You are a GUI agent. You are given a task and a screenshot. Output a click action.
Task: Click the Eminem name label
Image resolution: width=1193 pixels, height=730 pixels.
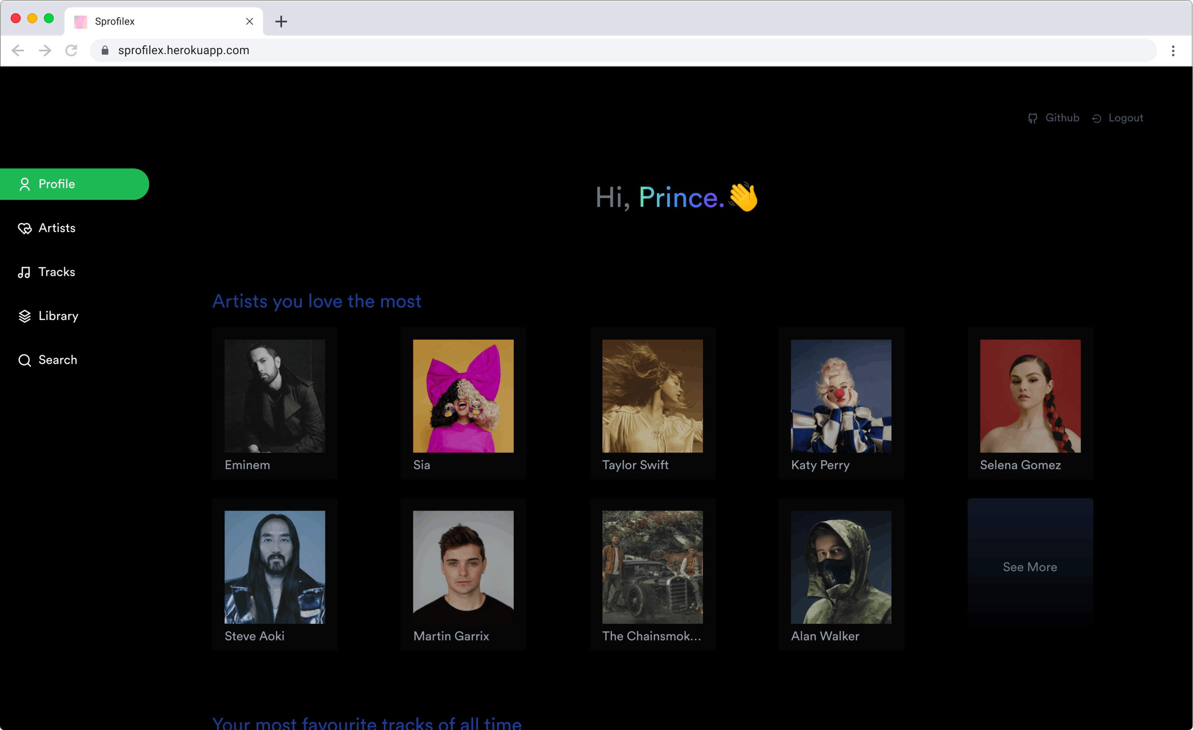247,465
